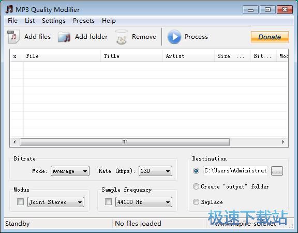Open the List menu
The height and width of the screenshot is (233, 298).
click(x=29, y=21)
